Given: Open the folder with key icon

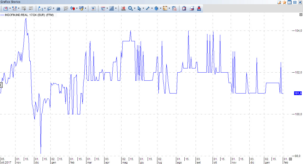Looking at the screenshot, I should pos(279,2).
